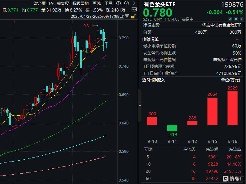Click the 有色龙头ETF title
246x184 pixels.
(159, 5)
